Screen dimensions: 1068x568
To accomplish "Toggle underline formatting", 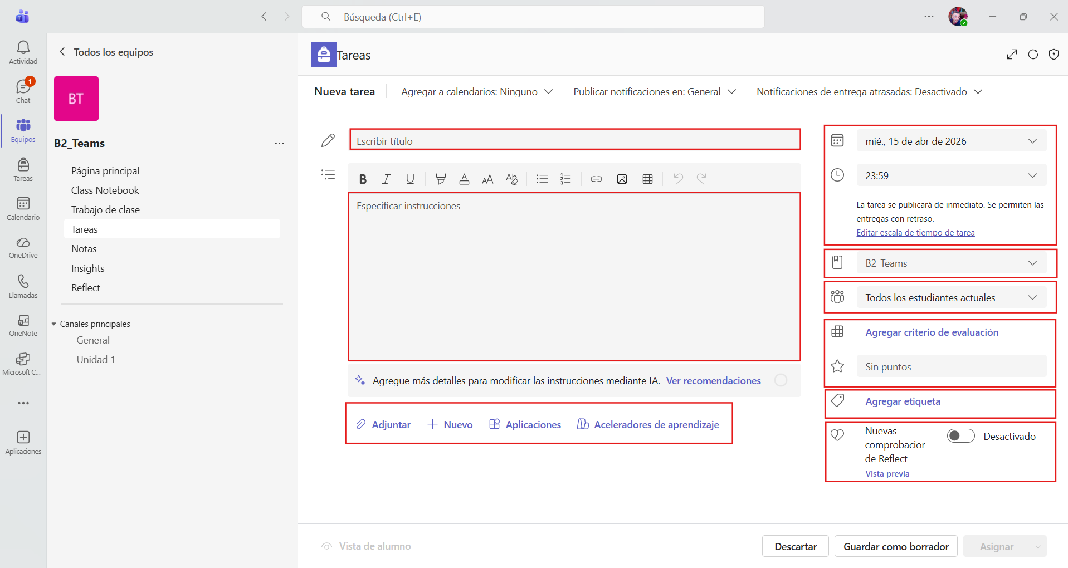I will (410, 179).
